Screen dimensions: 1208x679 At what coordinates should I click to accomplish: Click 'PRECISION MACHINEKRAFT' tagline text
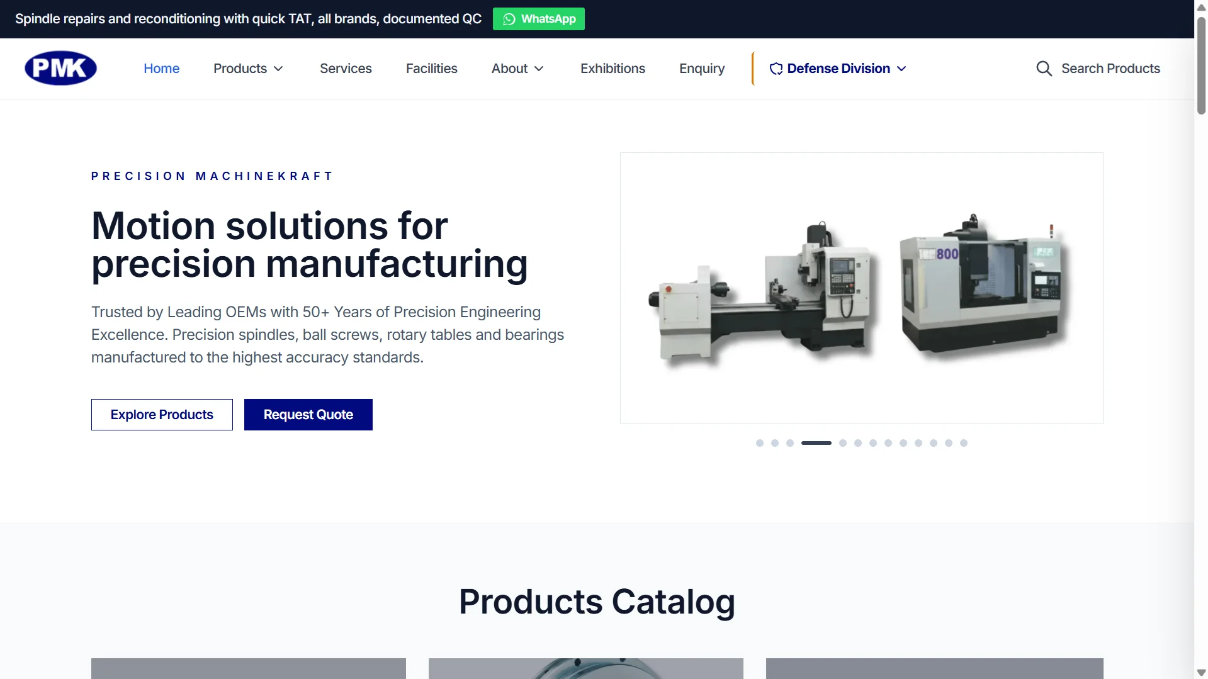[x=212, y=176]
